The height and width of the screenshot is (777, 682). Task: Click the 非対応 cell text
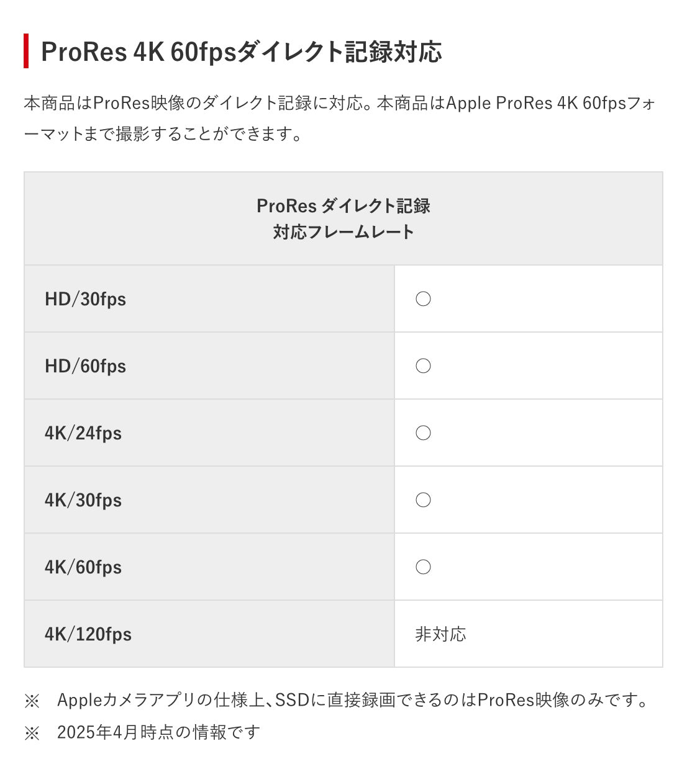coord(440,634)
